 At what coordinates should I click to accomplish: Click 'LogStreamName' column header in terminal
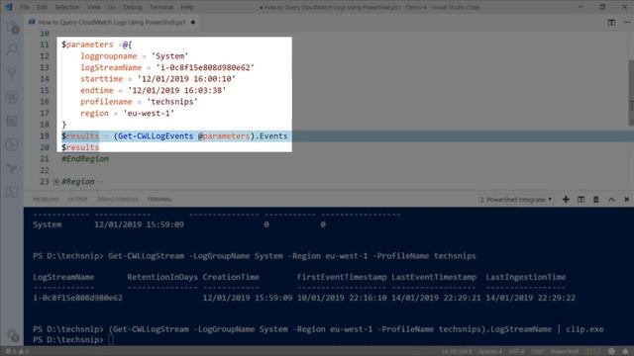click(x=63, y=277)
